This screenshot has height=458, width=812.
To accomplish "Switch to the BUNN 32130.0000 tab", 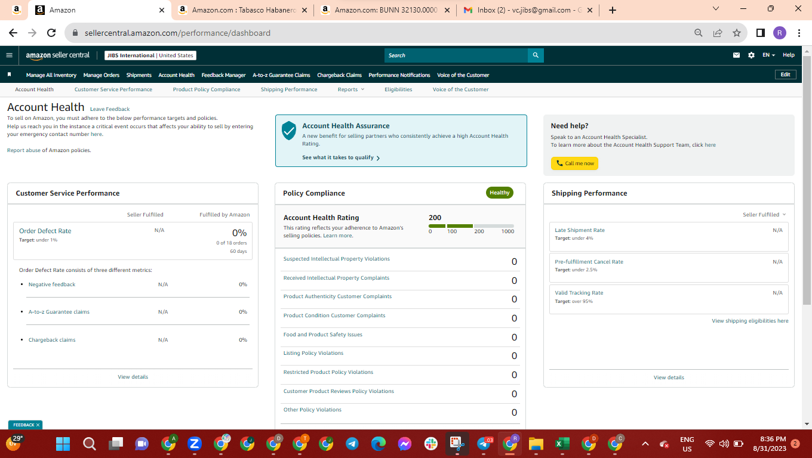I will point(386,10).
